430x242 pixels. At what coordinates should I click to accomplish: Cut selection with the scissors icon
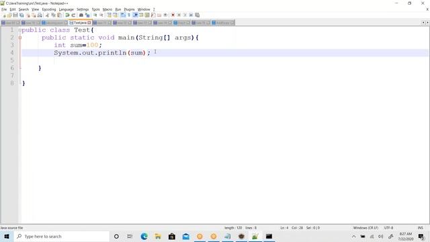point(47,15)
